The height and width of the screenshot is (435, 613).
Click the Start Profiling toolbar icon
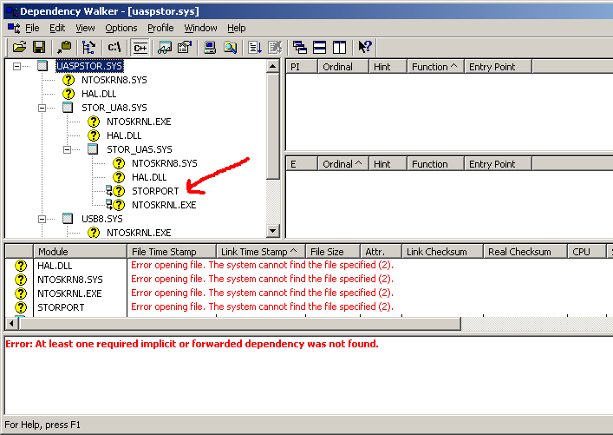click(x=255, y=48)
